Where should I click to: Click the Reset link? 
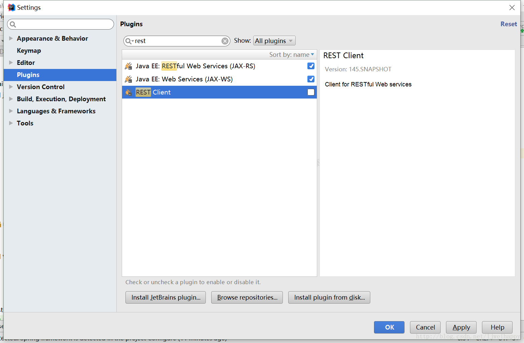[x=509, y=24]
